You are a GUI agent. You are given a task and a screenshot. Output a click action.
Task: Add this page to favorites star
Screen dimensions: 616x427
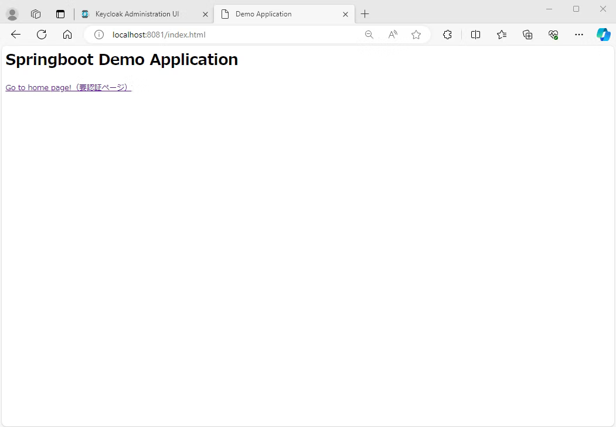coord(416,35)
